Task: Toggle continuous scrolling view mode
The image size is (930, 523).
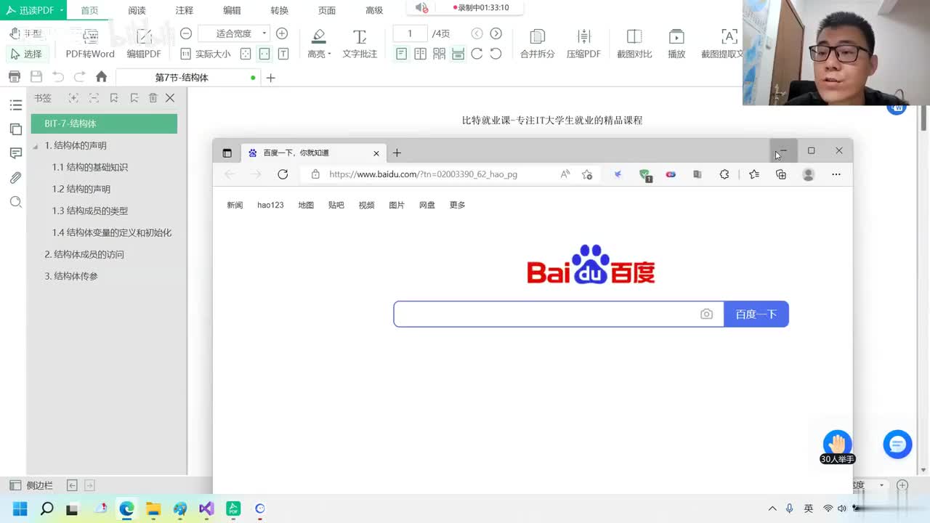Action: coord(458,54)
